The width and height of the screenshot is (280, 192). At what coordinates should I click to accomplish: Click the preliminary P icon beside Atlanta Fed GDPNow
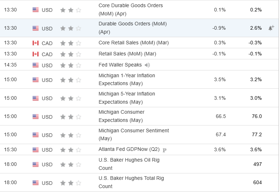point(164,150)
